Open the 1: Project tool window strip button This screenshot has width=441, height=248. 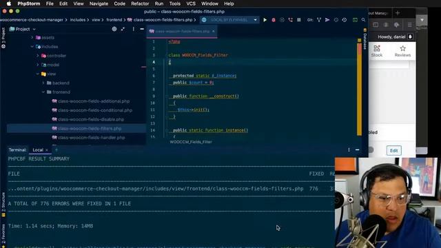[x=3, y=38]
